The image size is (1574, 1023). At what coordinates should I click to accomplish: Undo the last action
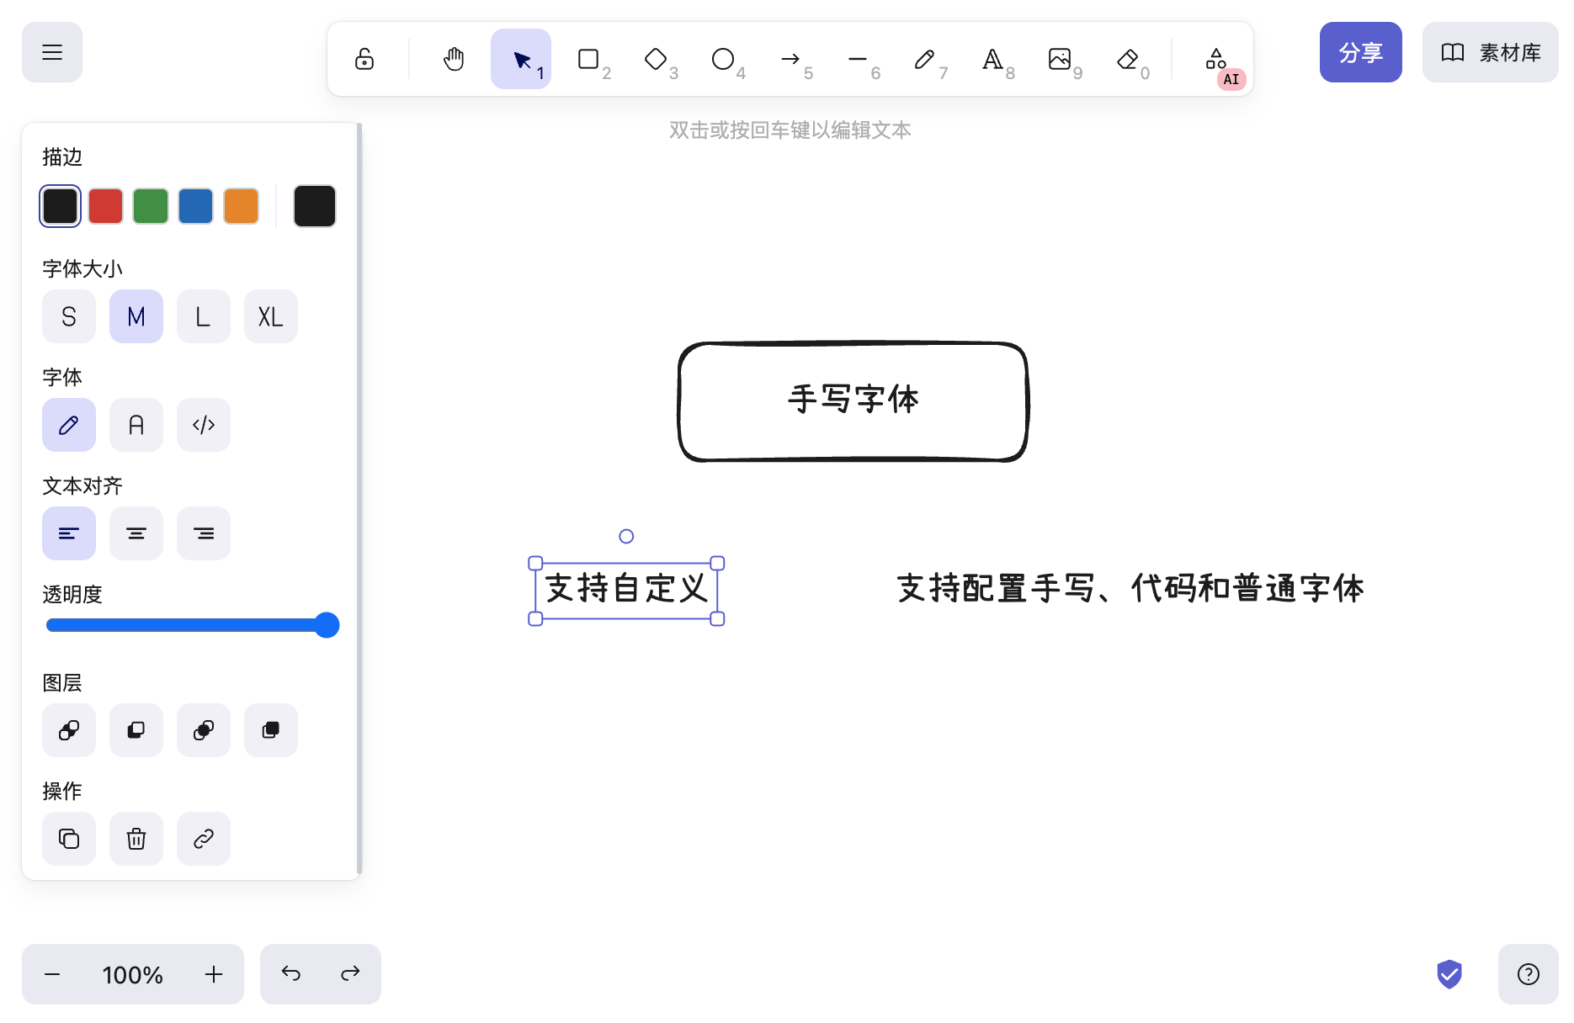tap(290, 974)
